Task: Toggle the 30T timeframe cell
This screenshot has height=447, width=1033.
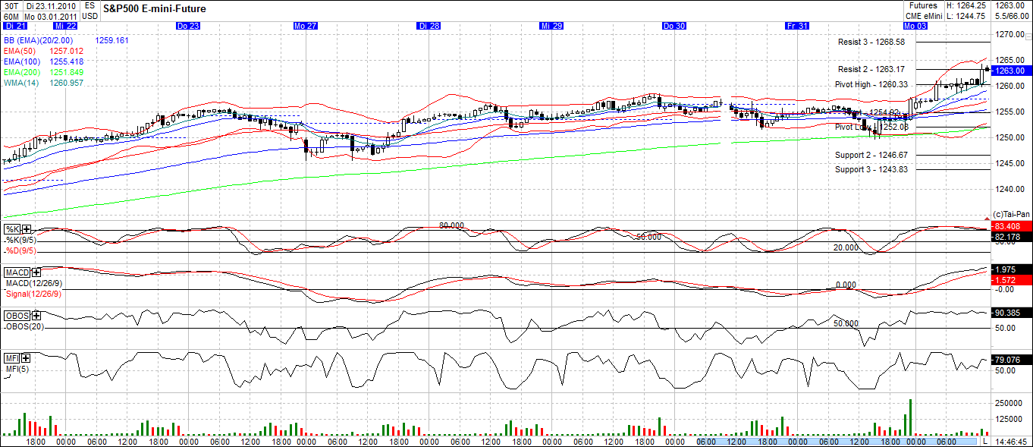Action: [x=12, y=5]
